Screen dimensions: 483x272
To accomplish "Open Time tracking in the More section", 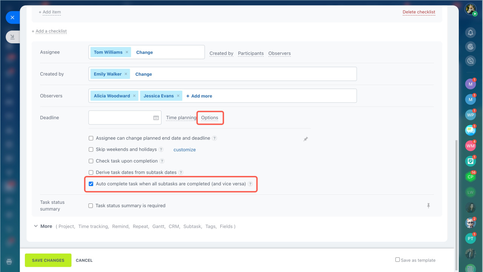I will click(x=93, y=226).
